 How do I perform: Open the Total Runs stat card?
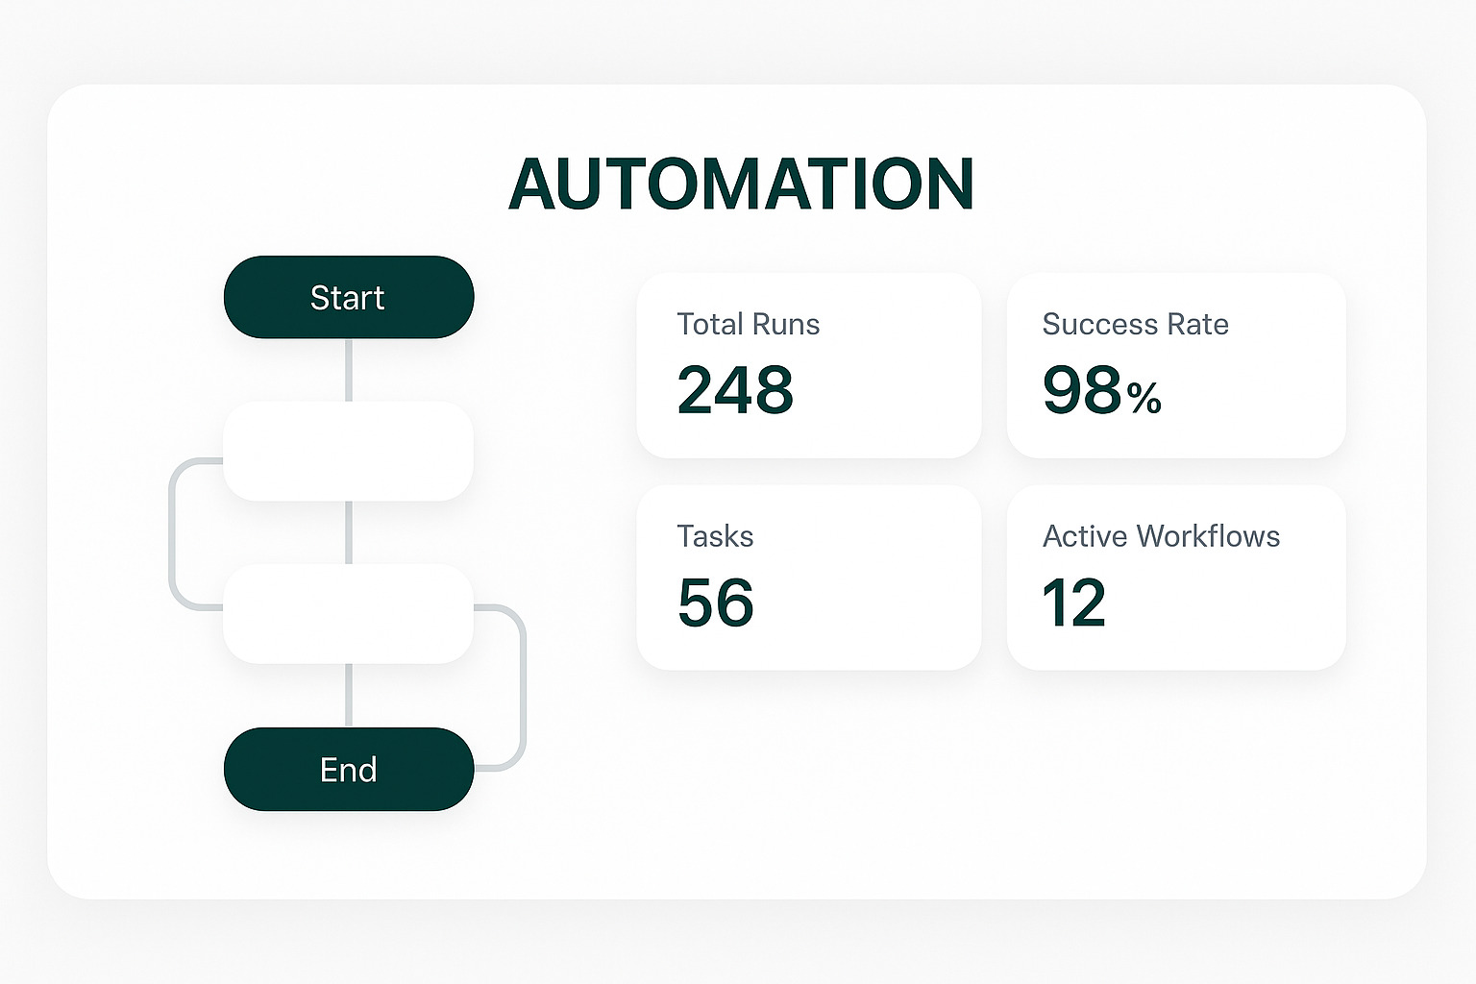[x=808, y=365]
